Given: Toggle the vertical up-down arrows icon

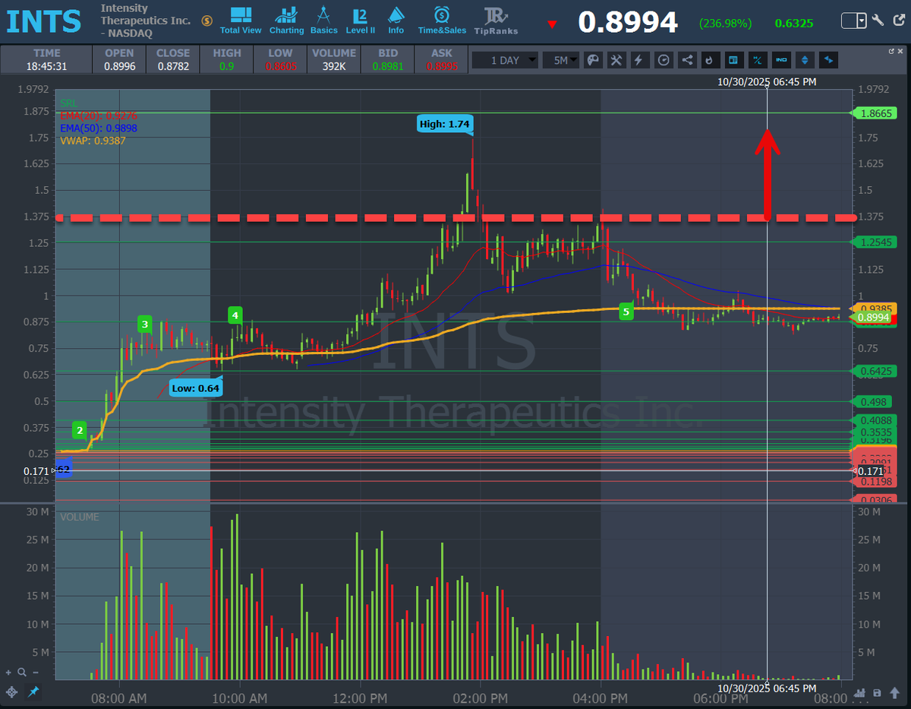Looking at the screenshot, I should [805, 60].
